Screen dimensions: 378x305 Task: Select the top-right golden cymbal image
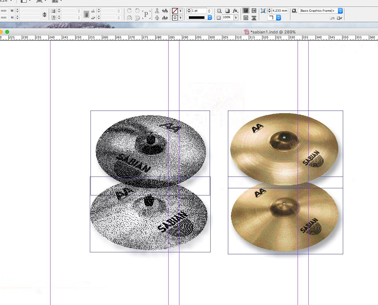pyautogui.click(x=285, y=148)
